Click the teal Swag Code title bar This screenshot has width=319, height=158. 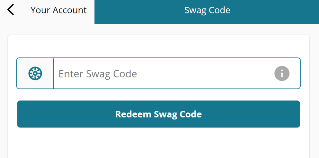[x=207, y=12]
